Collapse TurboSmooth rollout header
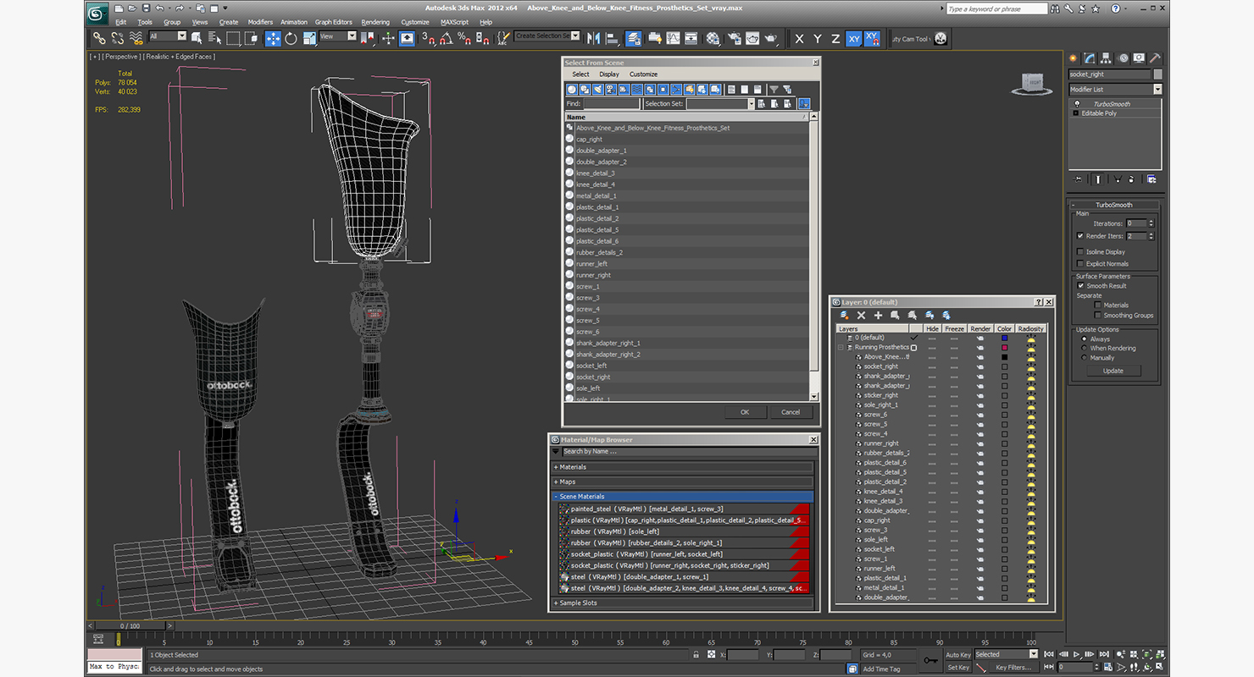Screen dimensions: 1254x677 [x=1113, y=205]
